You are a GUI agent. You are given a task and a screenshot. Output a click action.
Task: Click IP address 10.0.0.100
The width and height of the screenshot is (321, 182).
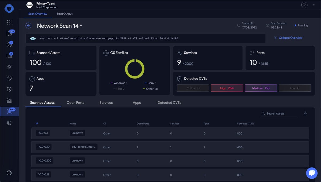click(45, 161)
